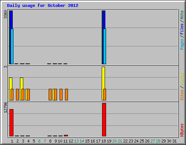The width and height of the screenshot is (186, 145).
Task: Click day label 17 on the x-axis
Action: click(98, 141)
